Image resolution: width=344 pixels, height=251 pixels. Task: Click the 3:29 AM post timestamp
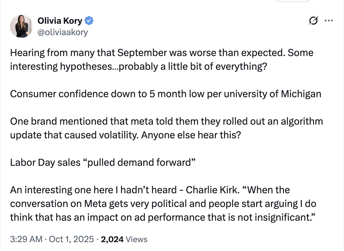[26, 239]
